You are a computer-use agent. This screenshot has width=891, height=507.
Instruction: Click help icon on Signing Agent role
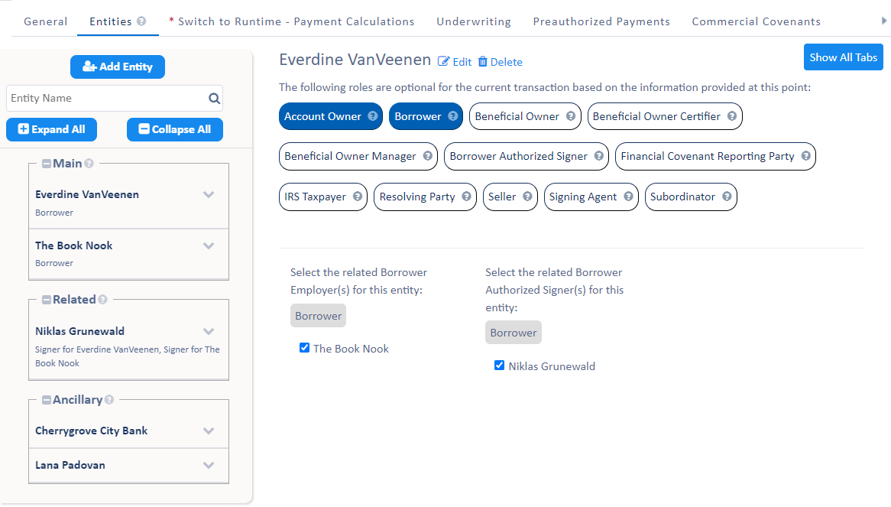[628, 197]
